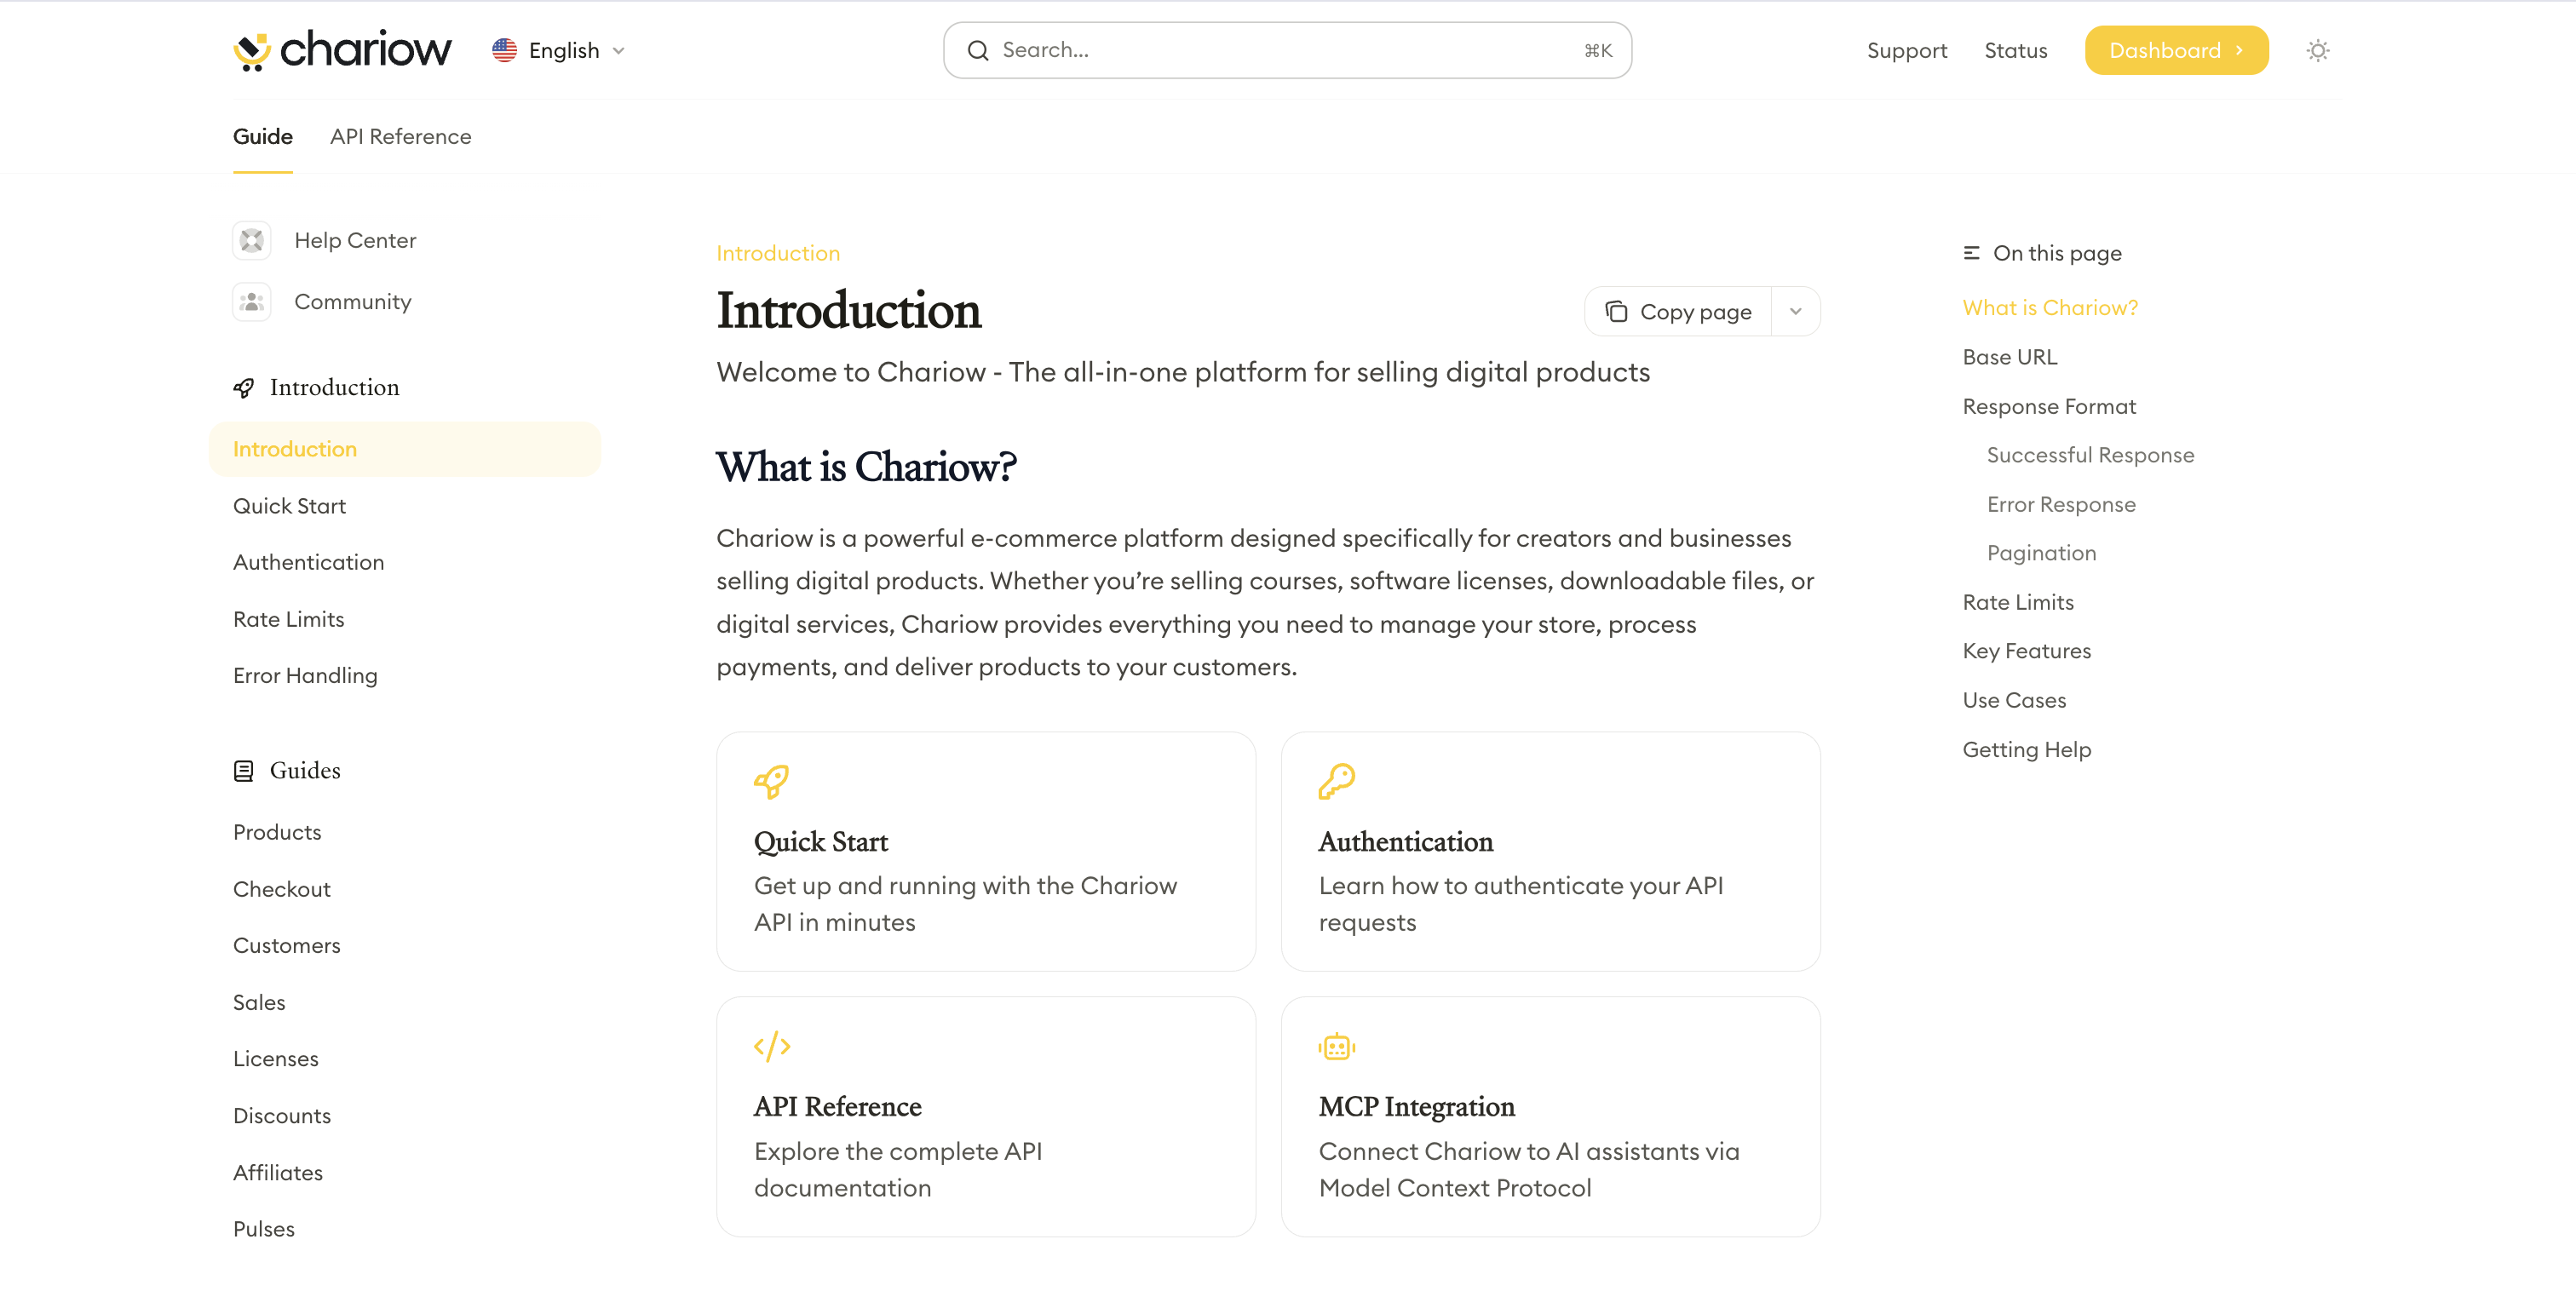2576x1291 pixels.
Task: Select the Guide tab
Action: (x=263, y=137)
